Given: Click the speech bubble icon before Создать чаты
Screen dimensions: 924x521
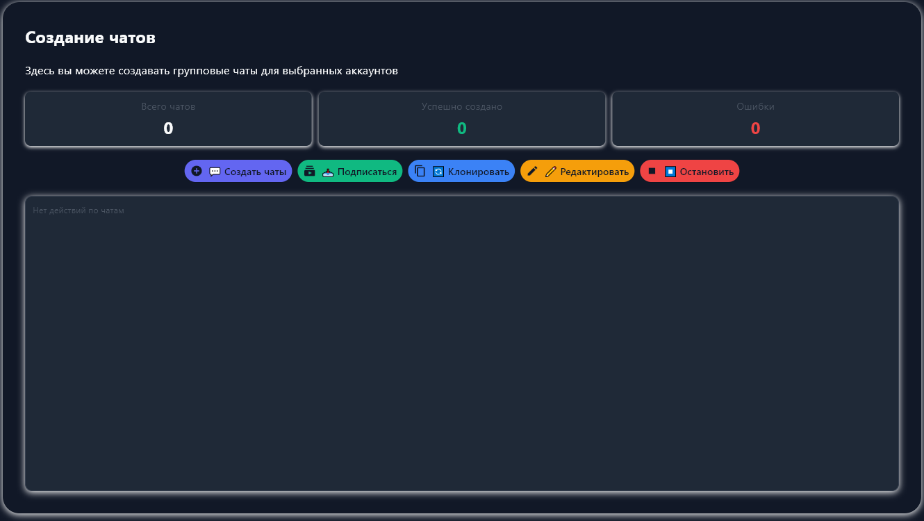Looking at the screenshot, I should (215, 172).
